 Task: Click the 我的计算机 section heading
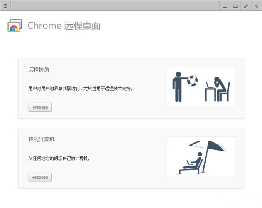[x=42, y=139]
